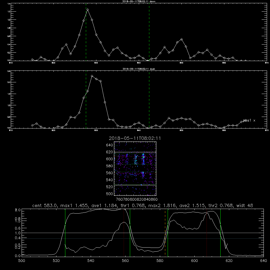
Task: Click the '640' y-axis label beside spectral image
Action: click(x=110, y=145)
